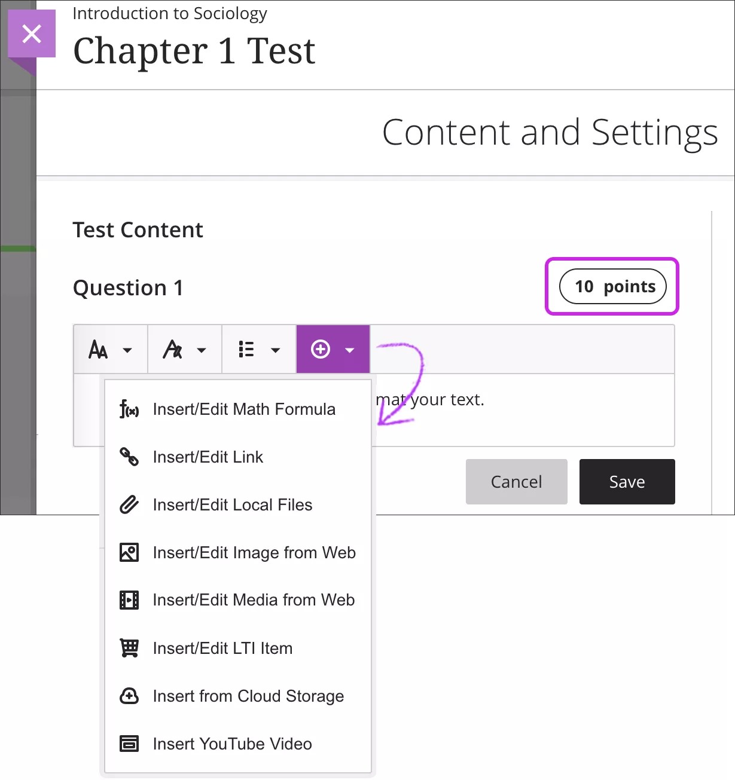
Task: Select Insert YouTube Video menu entry
Action: (232, 744)
